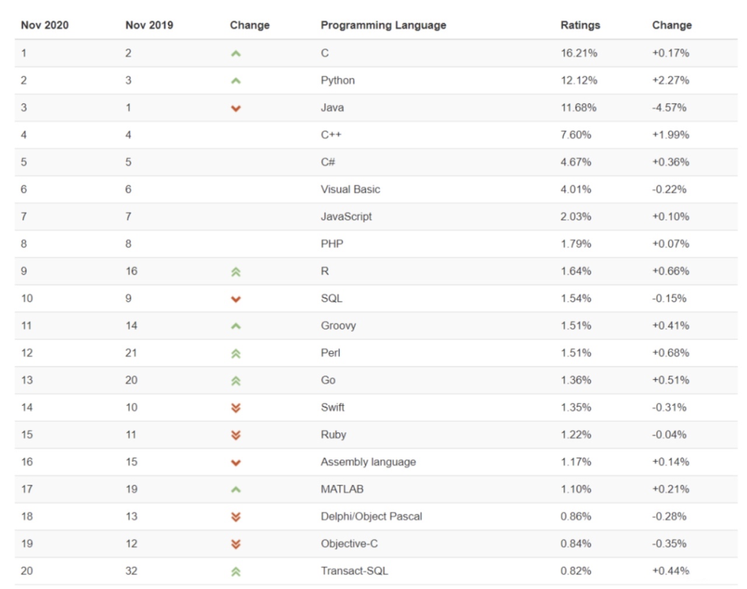Click the Ratings column header
This screenshot has width=747, height=589.
pos(580,26)
